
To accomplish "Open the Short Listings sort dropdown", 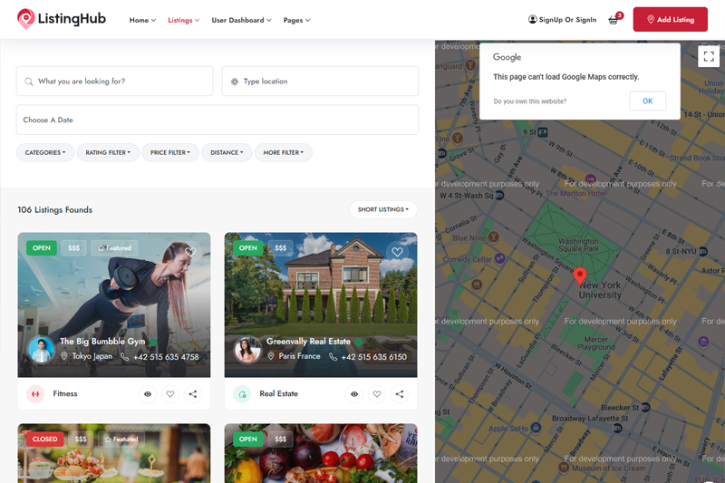I will click(x=382, y=209).
